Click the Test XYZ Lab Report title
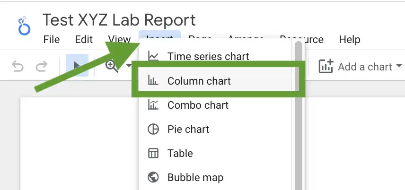 point(119,20)
